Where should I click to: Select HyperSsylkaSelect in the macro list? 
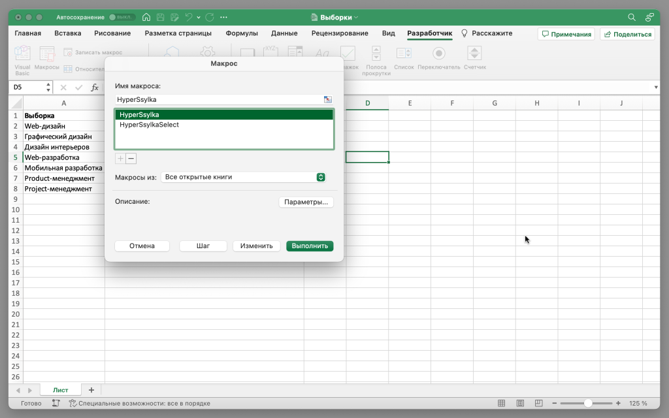(150, 125)
